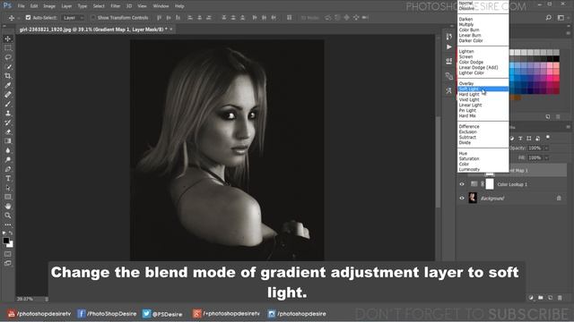Screen dimensions: 574x322
Task: Toggle Auto-Select checkbox
Action: (28, 18)
